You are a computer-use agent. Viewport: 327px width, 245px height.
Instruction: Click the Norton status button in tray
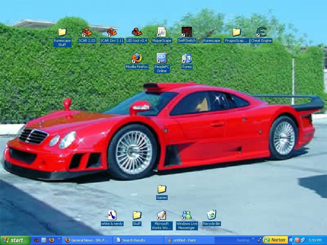275,240
